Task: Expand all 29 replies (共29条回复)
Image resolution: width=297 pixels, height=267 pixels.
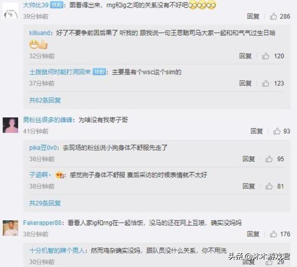Action: point(45,203)
